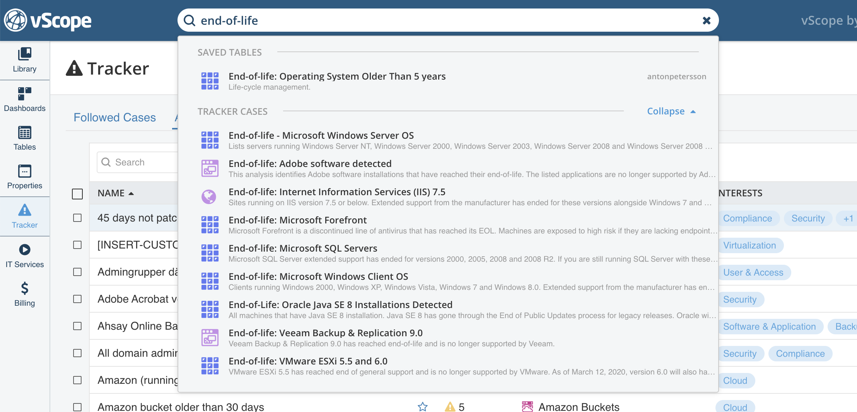Screen dimensions: 857x412
Task: Click the vScope globe logo
Action: [x=15, y=20]
